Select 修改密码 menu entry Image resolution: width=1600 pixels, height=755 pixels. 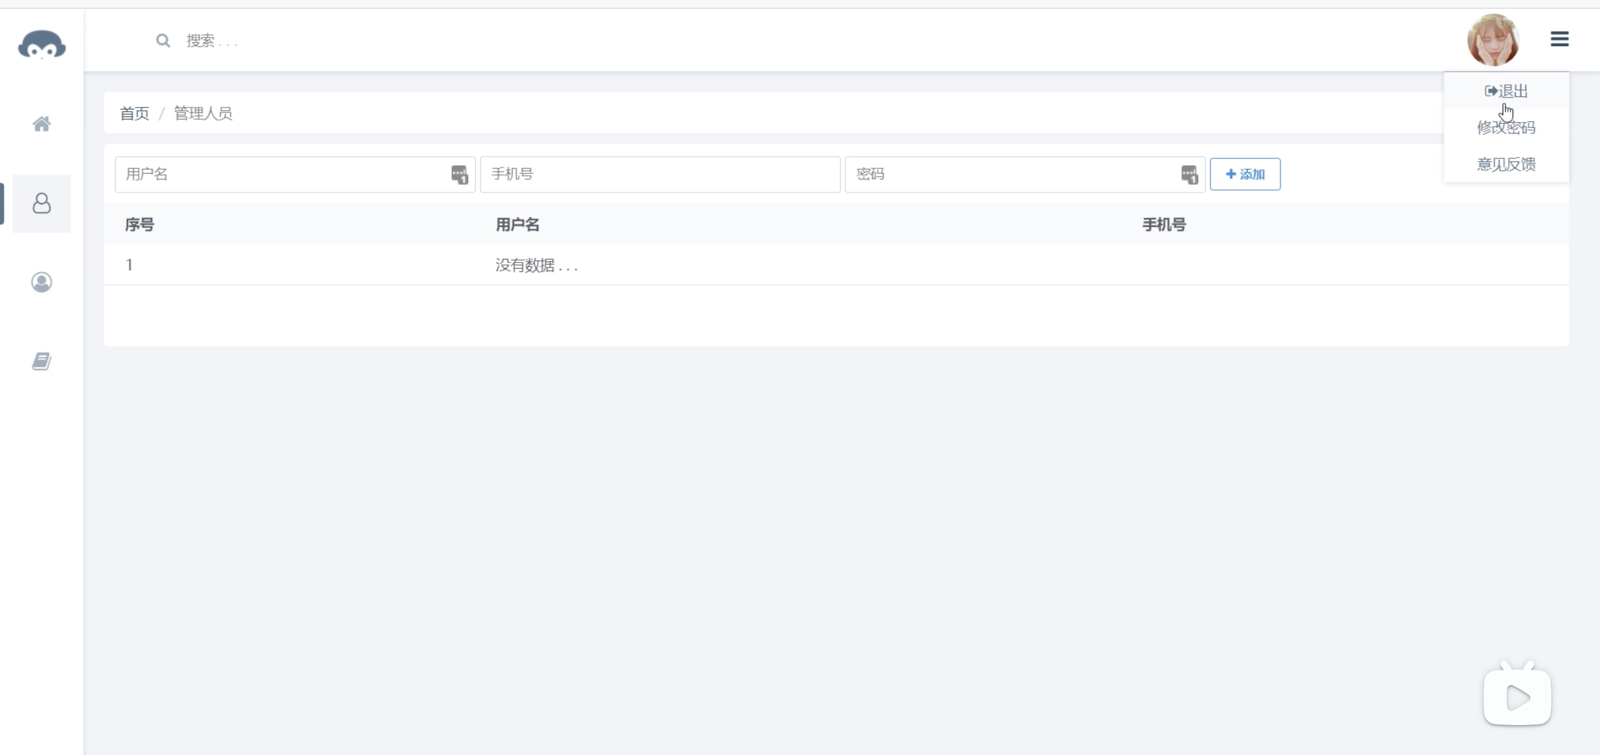point(1506,127)
